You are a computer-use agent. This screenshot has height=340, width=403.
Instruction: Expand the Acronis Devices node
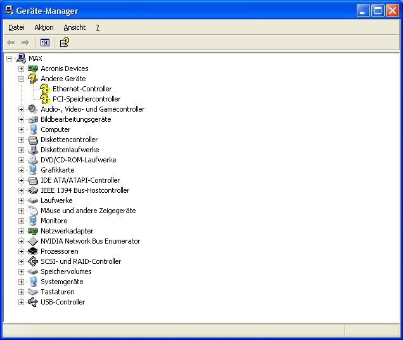pos(21,69)
